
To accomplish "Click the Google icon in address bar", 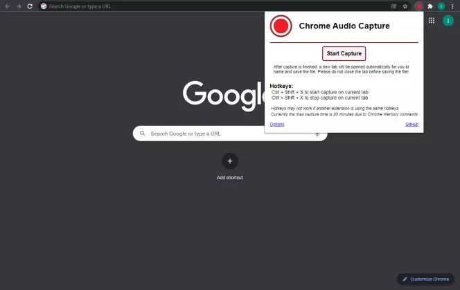I will pyautogui.click(x=44, y=6).
